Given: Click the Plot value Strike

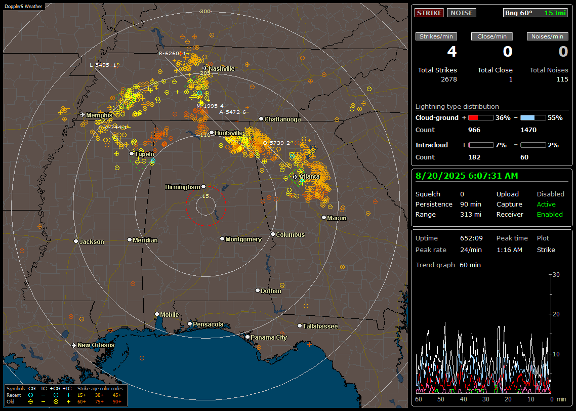Looking at the screenshot, I should (x=546, y=250).
